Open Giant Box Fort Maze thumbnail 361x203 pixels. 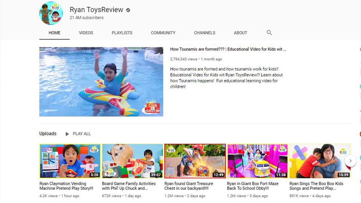(257, 161)
